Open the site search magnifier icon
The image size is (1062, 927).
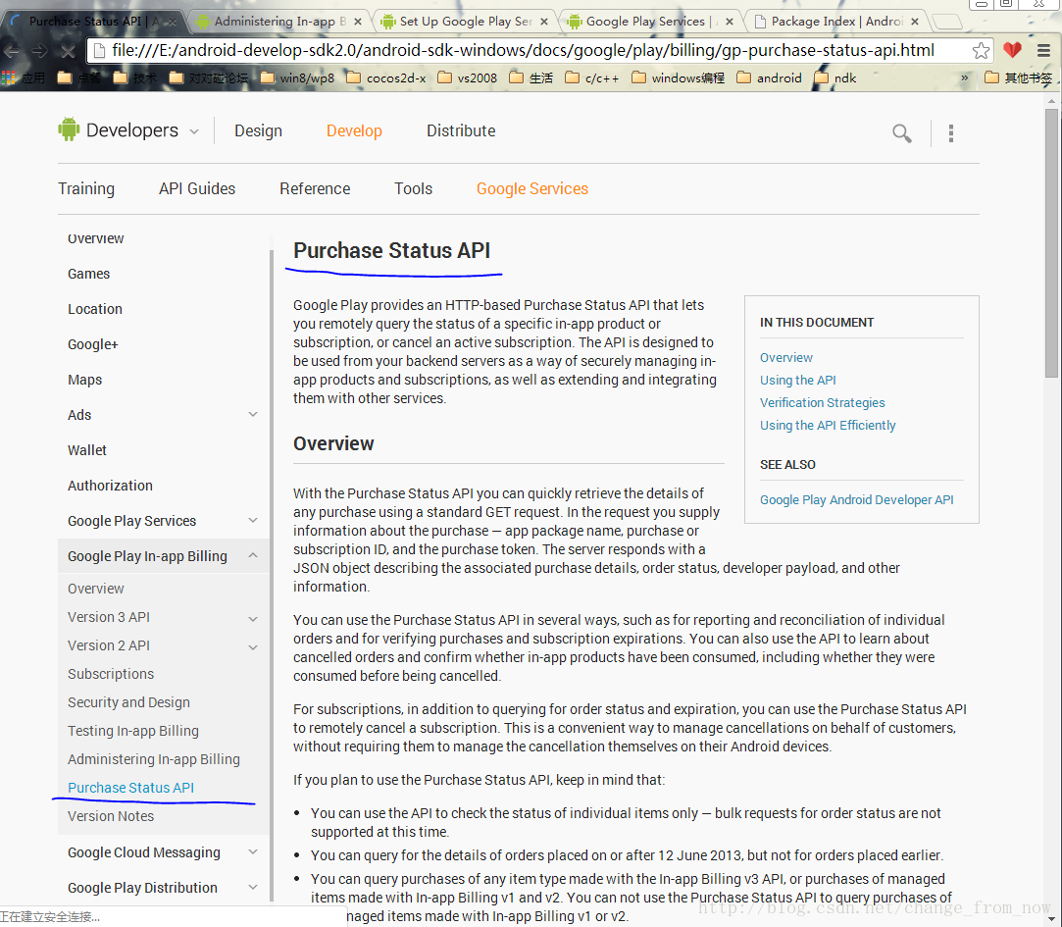[x=901, y=132]
